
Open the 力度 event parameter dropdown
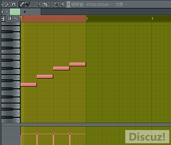pyautogui.click(x=126, y=4)
